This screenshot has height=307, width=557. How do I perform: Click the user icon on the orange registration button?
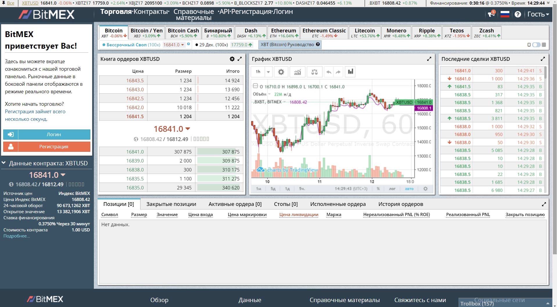click(11, 147)
